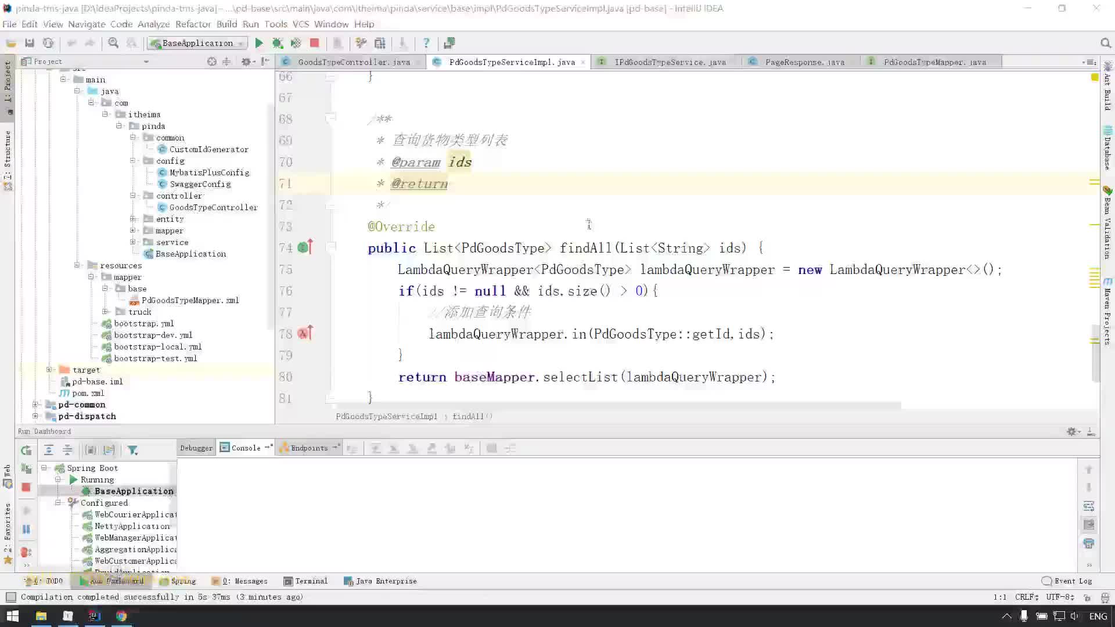Expand the service package
This screenshot has height=627, width=1115.
[133, 242]
